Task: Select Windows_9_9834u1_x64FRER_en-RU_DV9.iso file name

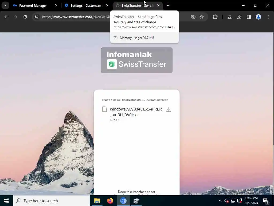Action: [x=136, y=112]
